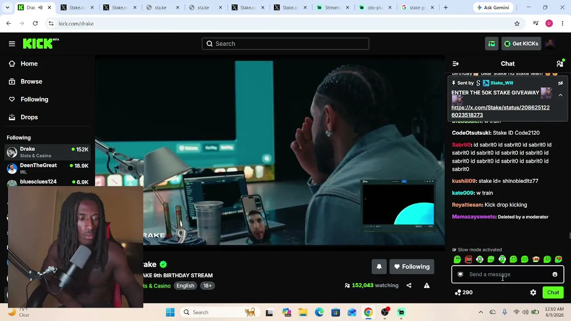Click the Following heart button under the stream
Viewport: 571px width, 321px height.
tap(412, 267)
